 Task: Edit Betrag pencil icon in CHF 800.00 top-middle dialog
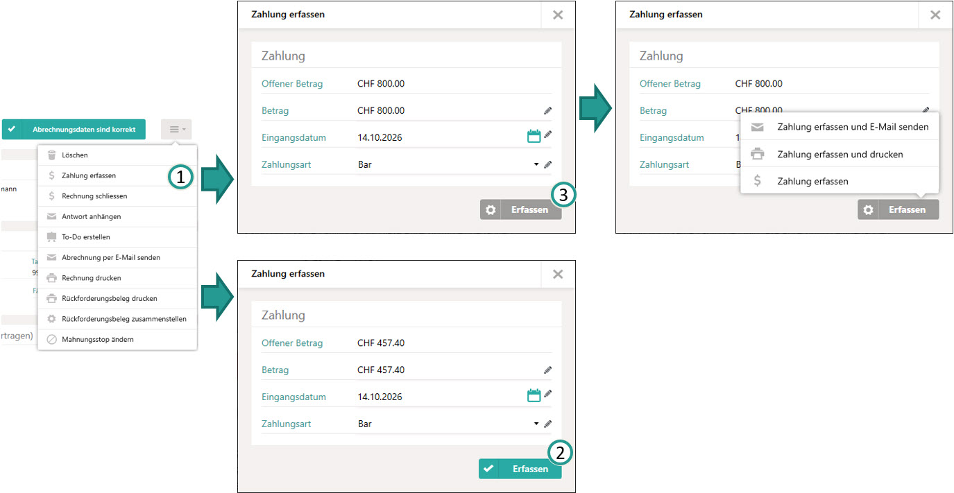tap(548, 110)
